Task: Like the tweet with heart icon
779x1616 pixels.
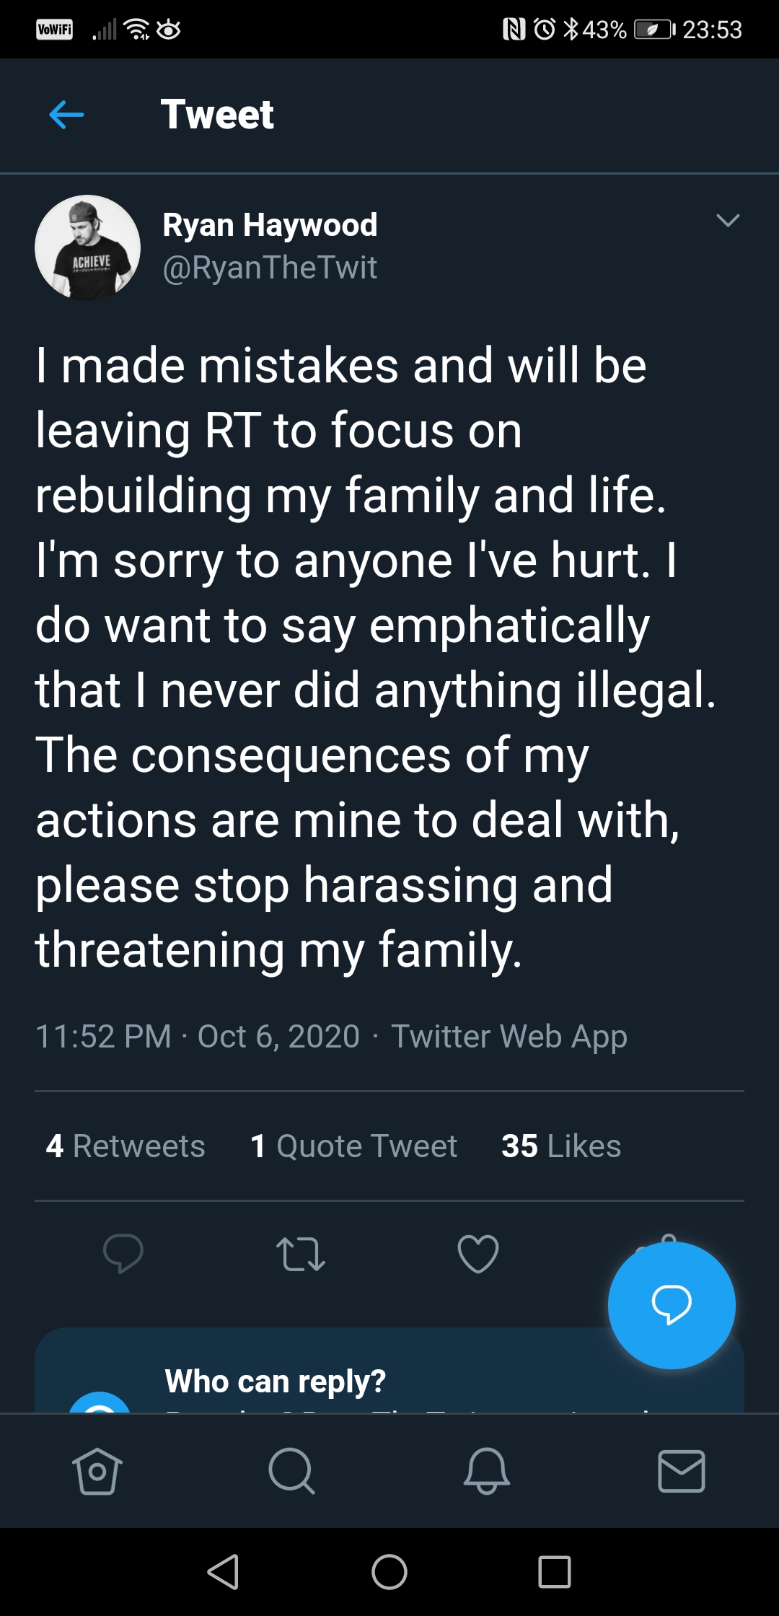Action: (478, 1254)
